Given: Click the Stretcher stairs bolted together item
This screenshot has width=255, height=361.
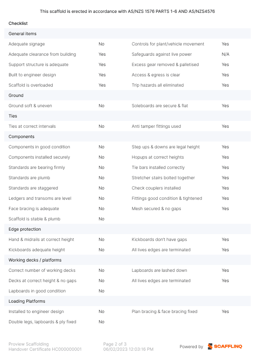Looking at the screenshot, I should [163, 178].
